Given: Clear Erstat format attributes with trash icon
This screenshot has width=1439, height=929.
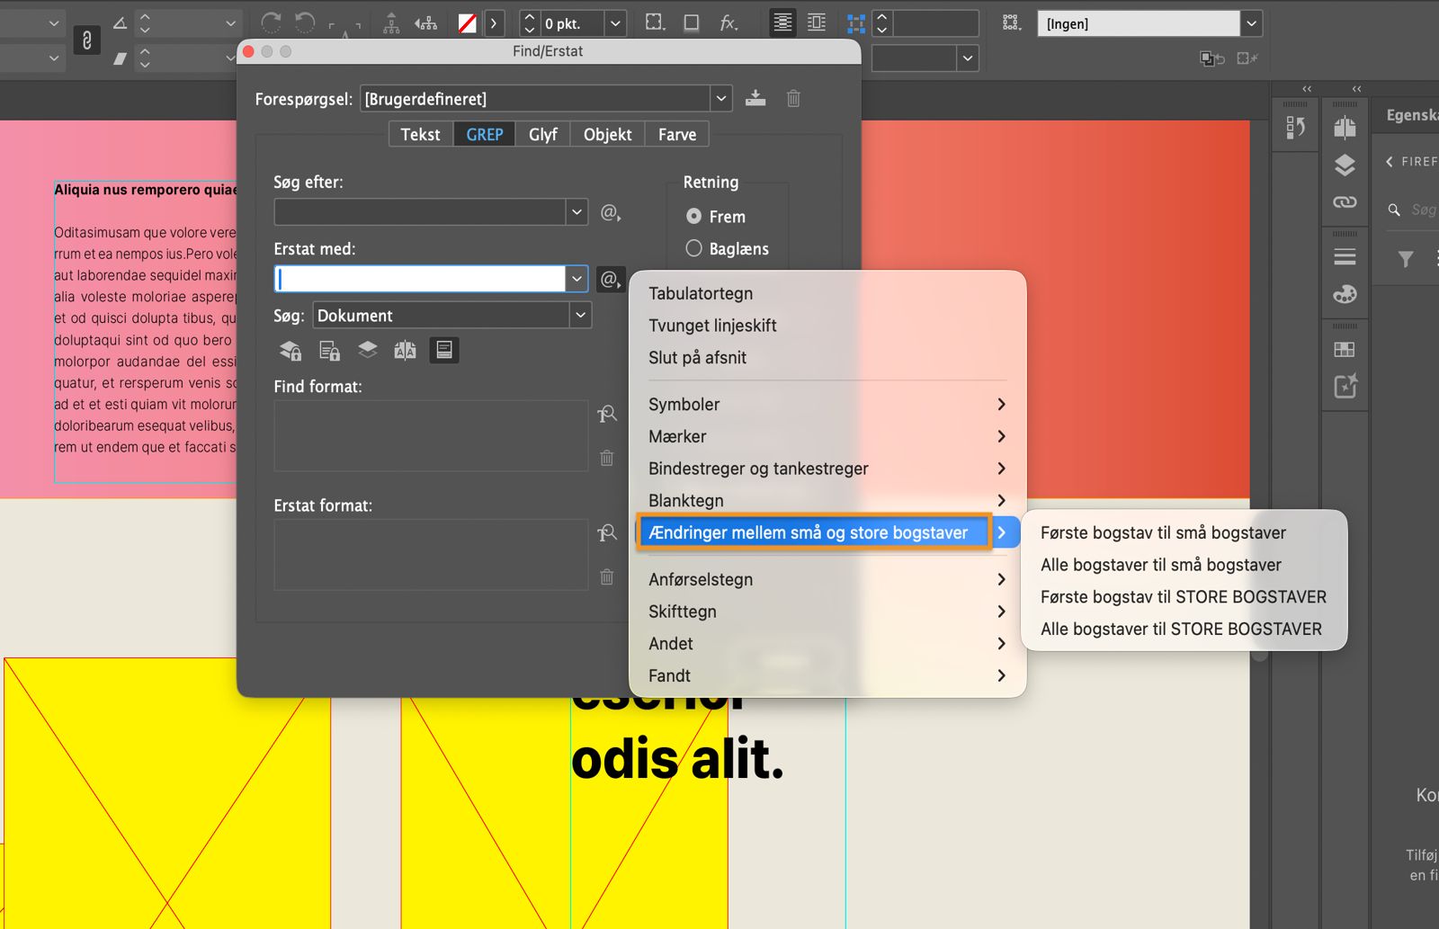Looking at the screenshot, I should coord(607,577).
